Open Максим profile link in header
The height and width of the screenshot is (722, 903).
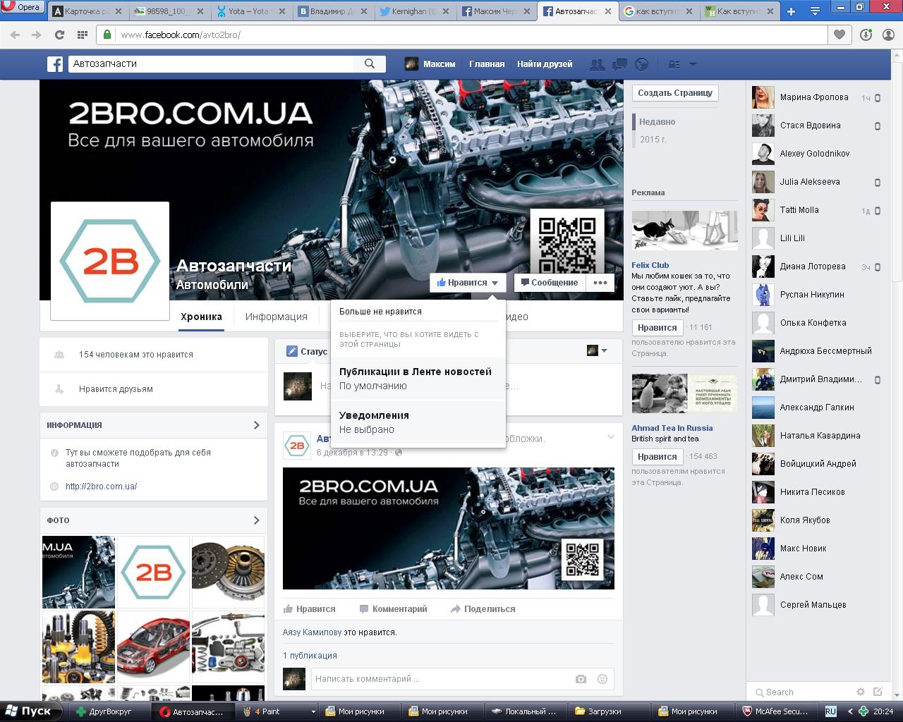point(430,64)
